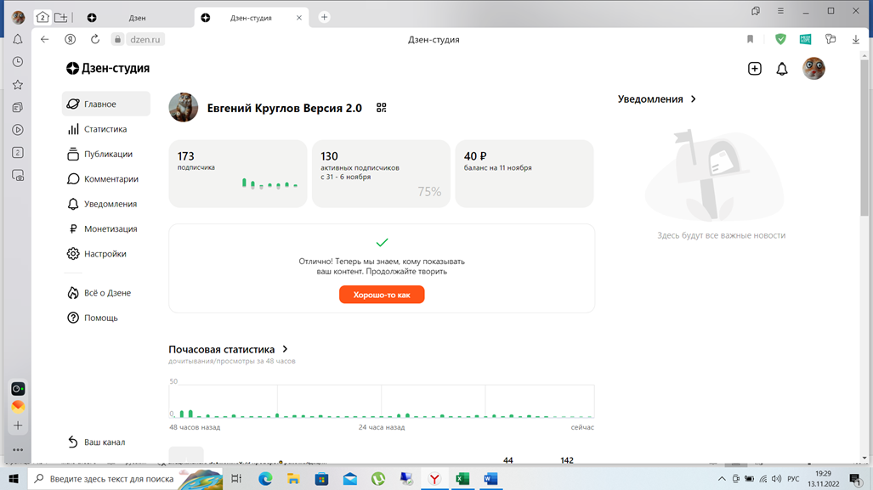Open sidebar three-dots more options

point(18,449)
